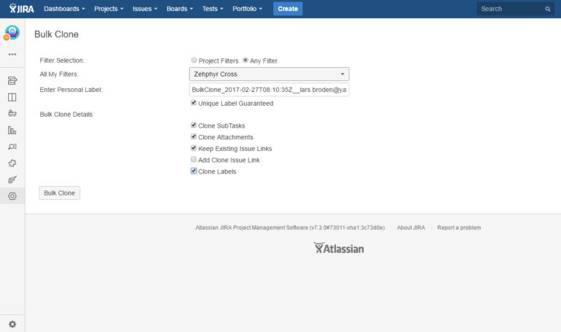Viewport: 561px width, 332px height.
Task: Open the Projects dropdown menu
Action: [109, 9]
